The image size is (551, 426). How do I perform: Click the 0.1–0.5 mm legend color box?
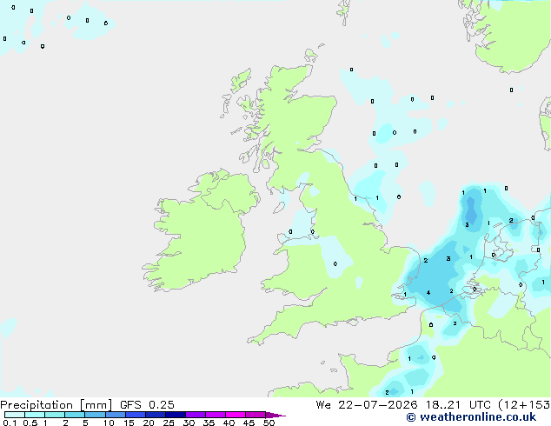pos(15,415)
